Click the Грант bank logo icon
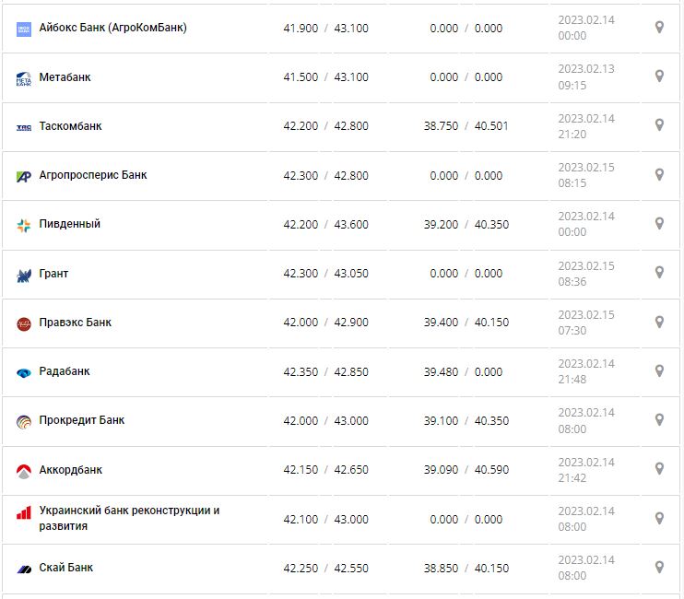The height and width of the screenshot is (599, 684). coord(24,275)
